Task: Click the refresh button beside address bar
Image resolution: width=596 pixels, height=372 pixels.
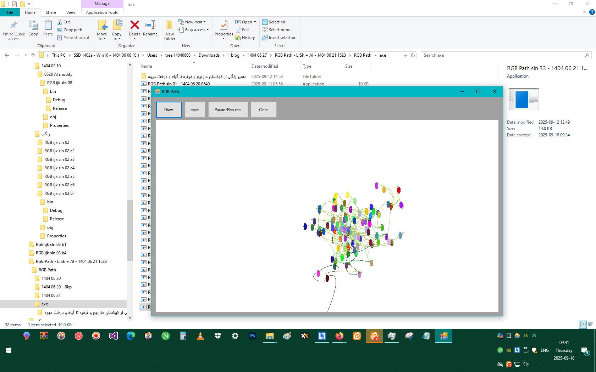Action: (x=413, y=55)
